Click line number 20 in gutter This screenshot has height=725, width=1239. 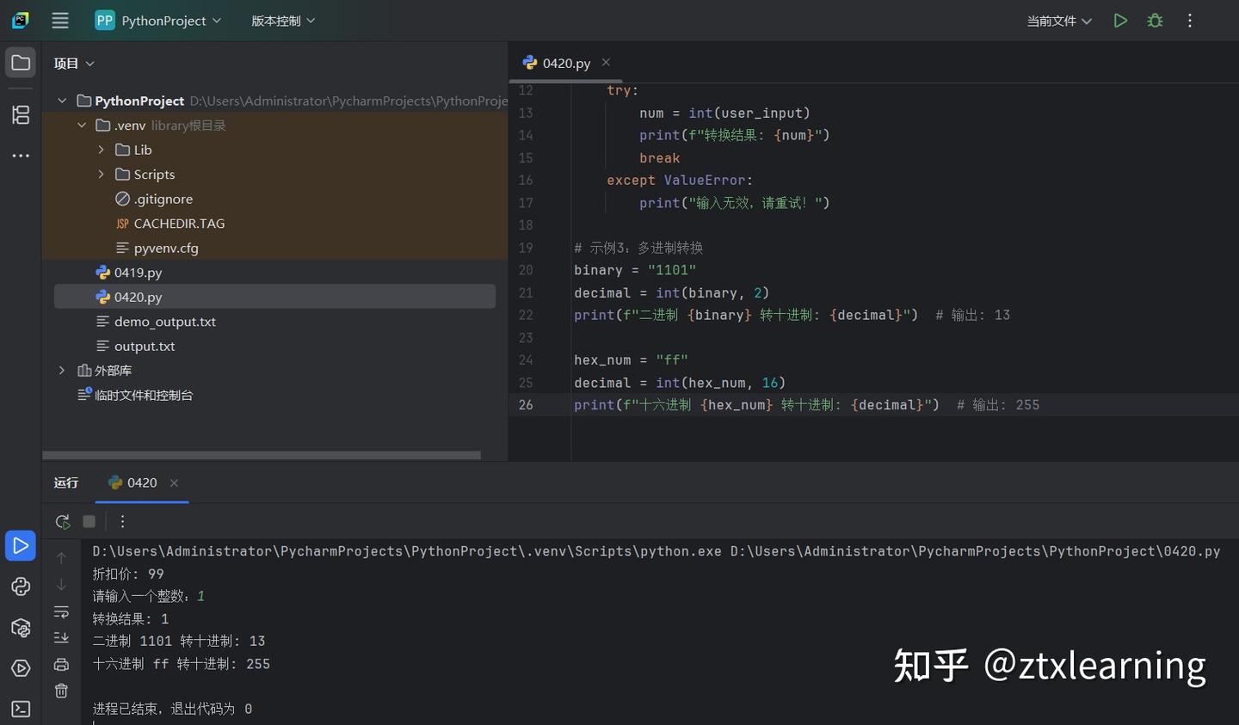526,270
